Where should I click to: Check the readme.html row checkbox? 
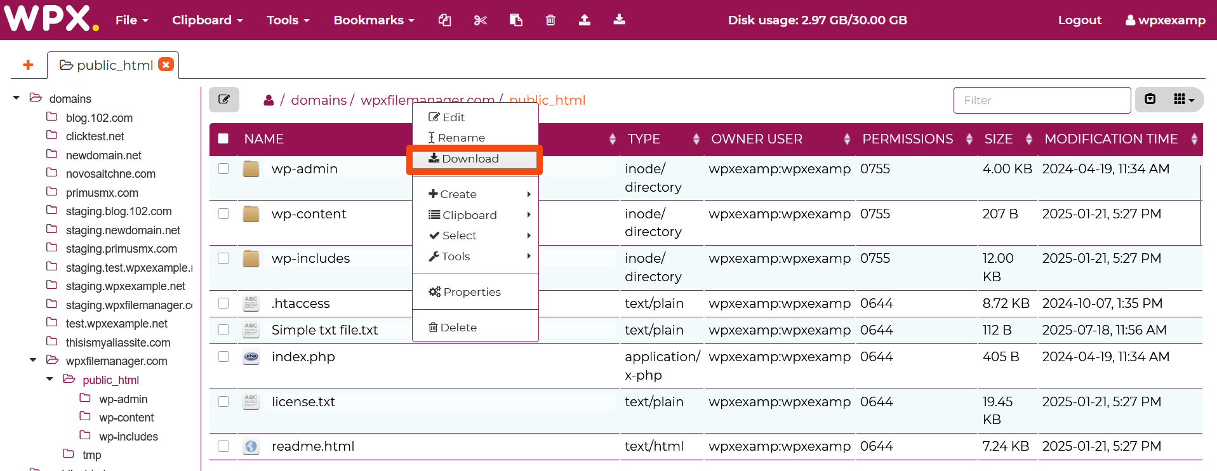click(223, 446)
